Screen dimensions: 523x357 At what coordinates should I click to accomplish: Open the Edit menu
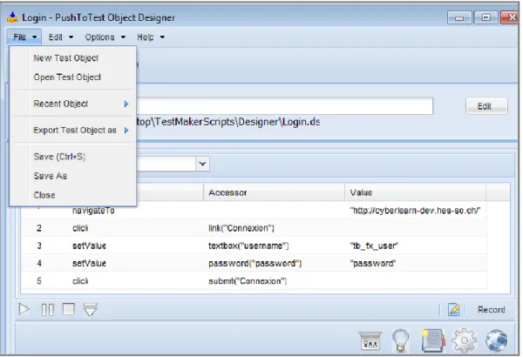coord(60,37)
